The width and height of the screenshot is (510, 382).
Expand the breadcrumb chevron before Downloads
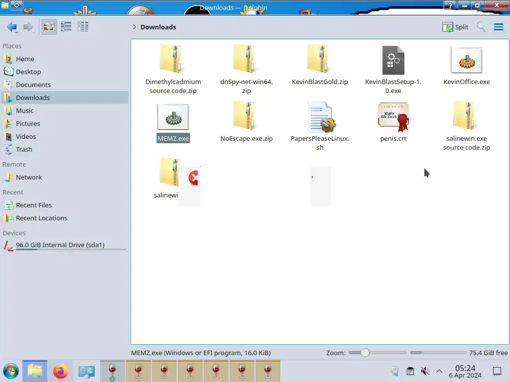[x=134, y=27]
